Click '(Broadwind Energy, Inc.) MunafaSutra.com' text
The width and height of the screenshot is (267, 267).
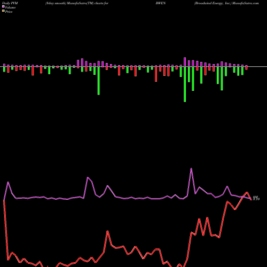(x=226, y=3)
